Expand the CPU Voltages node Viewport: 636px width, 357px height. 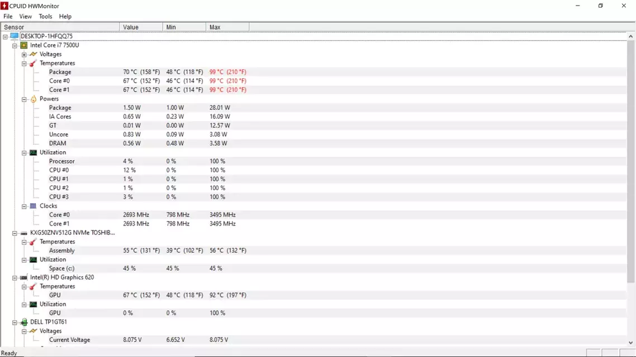click(24, 54)
